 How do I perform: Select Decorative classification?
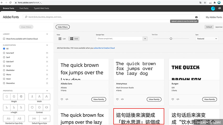(x=4, y=83)
